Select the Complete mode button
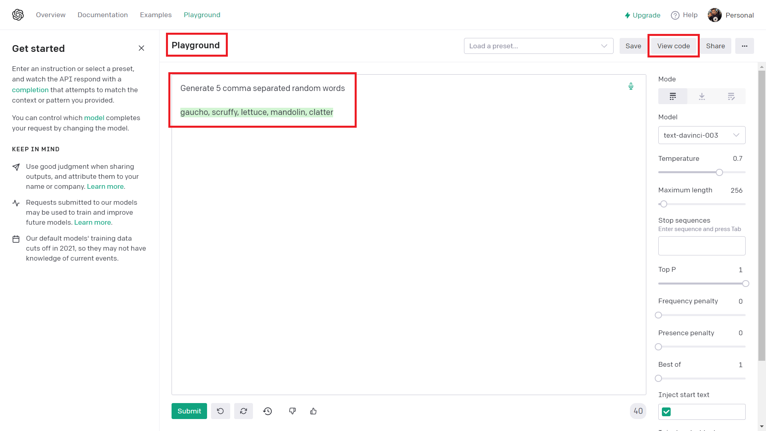 (673, 96)
